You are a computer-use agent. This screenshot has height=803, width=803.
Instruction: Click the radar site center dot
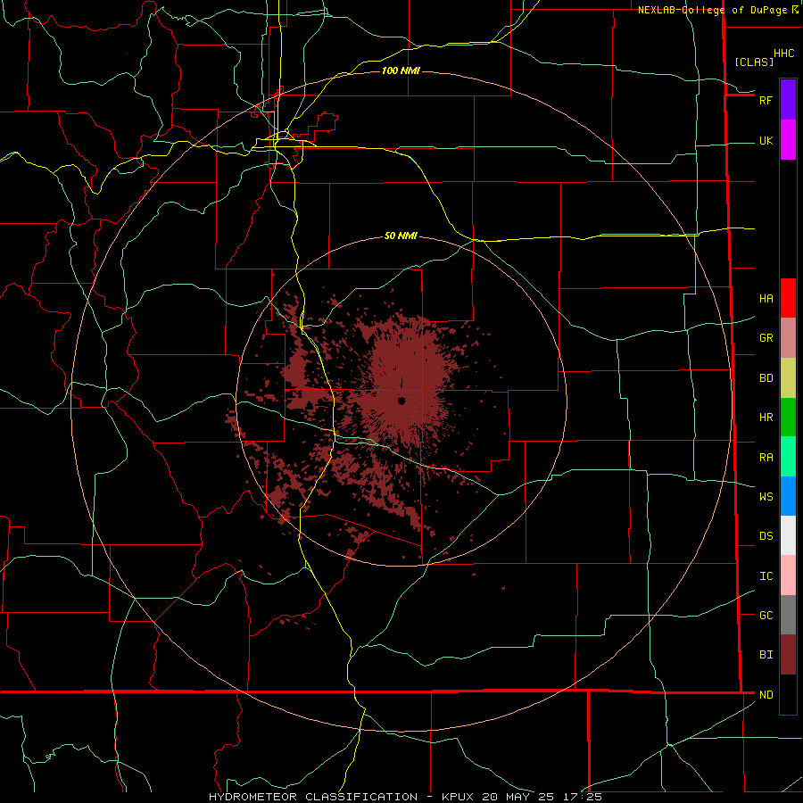tap(402, 401)
